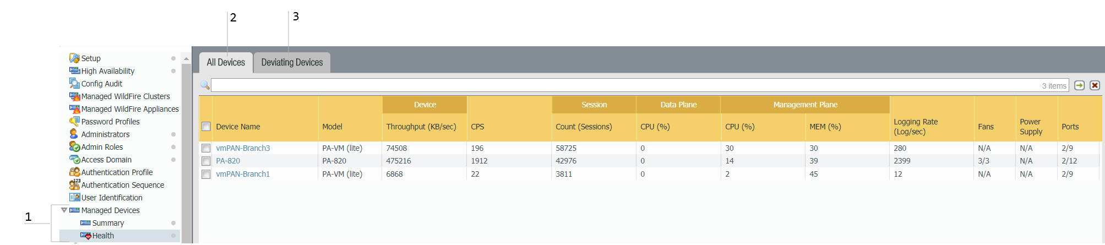Click the Setup gear icon in sidebar
The height and width of the screenshot is (245, 1105).
74,58
